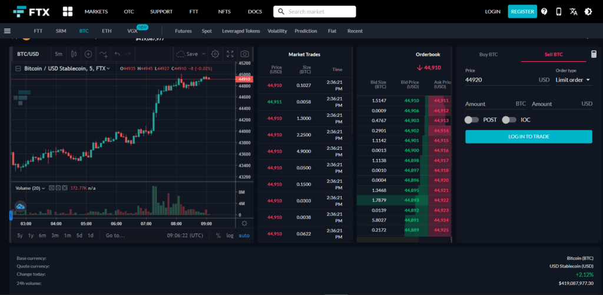This screenshot has height=295, width=603.
Task: Switch theme with the brightness icon
Action: point(588,12)
